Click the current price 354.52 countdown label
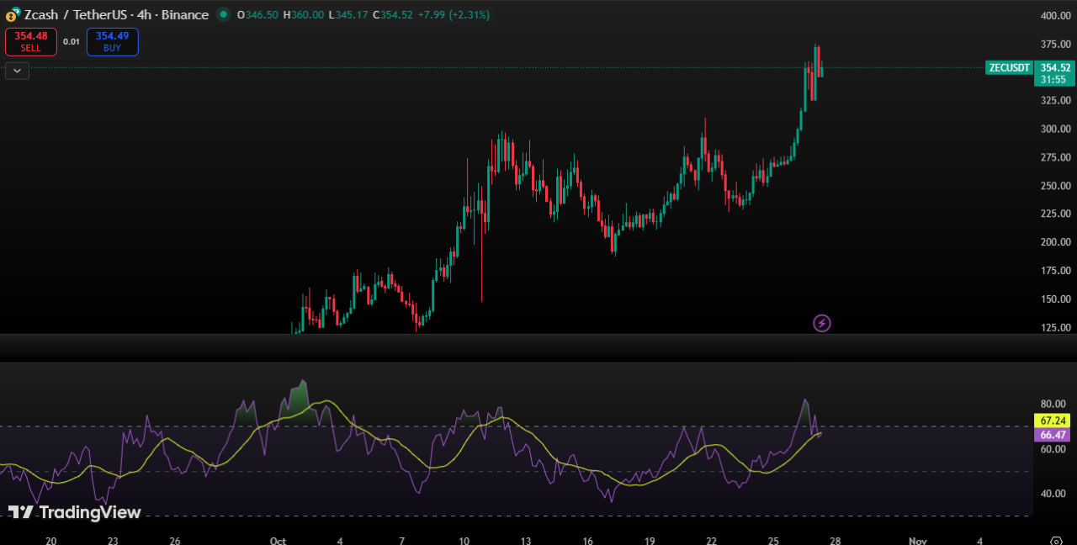Screen dimensions: 1077x545 1054,73
